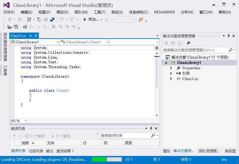Click the Navigate Backward toolbar icon
The width and height of the screenshot is (239, 164).
(x=10, y=19)
